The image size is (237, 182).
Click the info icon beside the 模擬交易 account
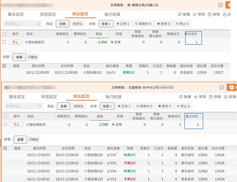point(220,5)
